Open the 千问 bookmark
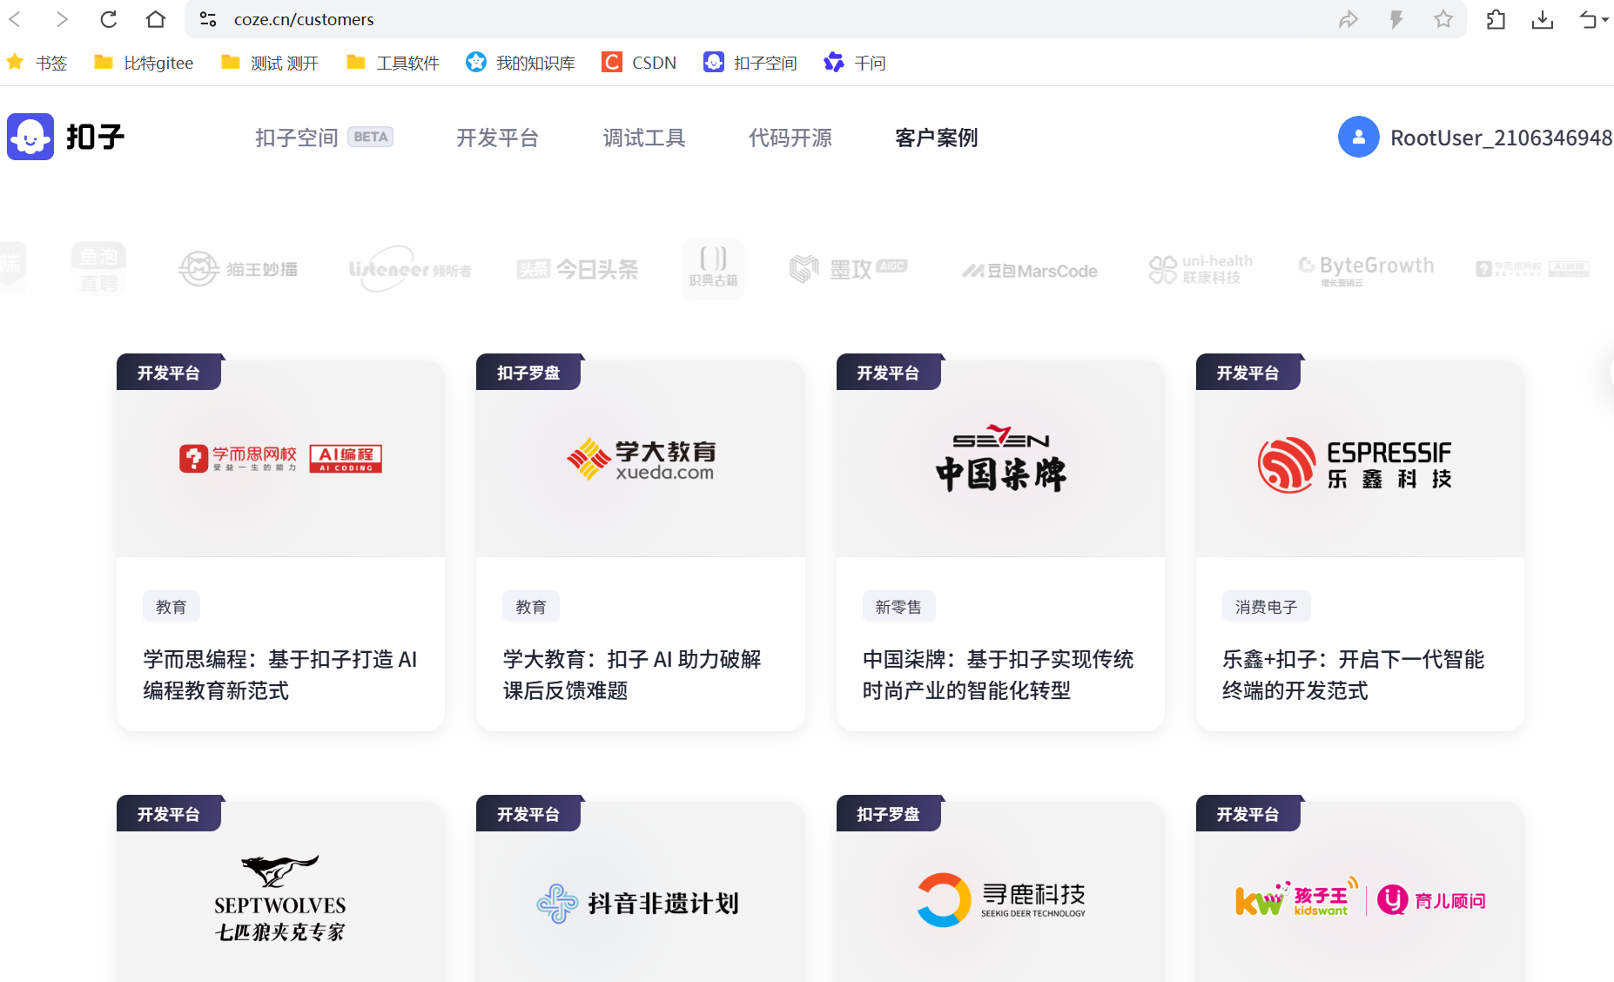 point(855,63)
